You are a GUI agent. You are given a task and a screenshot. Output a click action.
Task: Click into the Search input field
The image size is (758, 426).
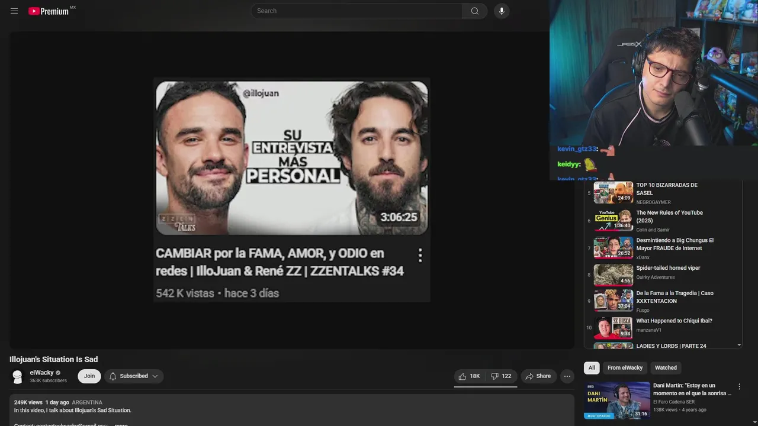357,11
